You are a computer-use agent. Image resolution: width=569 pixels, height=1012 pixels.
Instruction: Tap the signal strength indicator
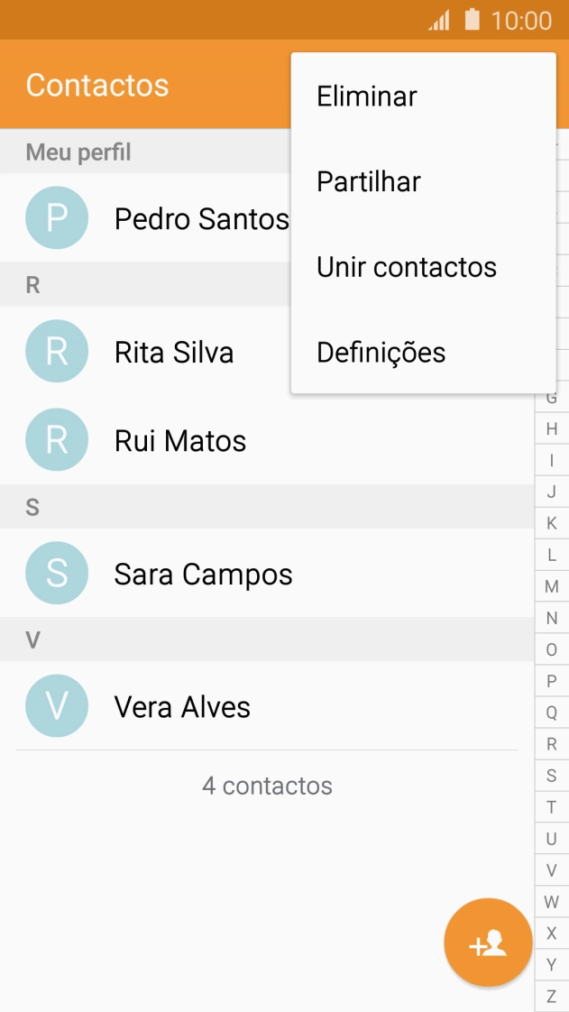(441, 19)
